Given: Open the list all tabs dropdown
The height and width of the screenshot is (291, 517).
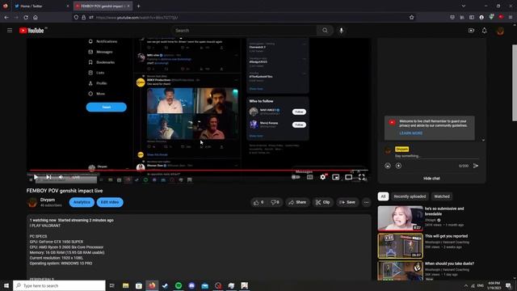Looking at the screenshot, I should point(463,6).
